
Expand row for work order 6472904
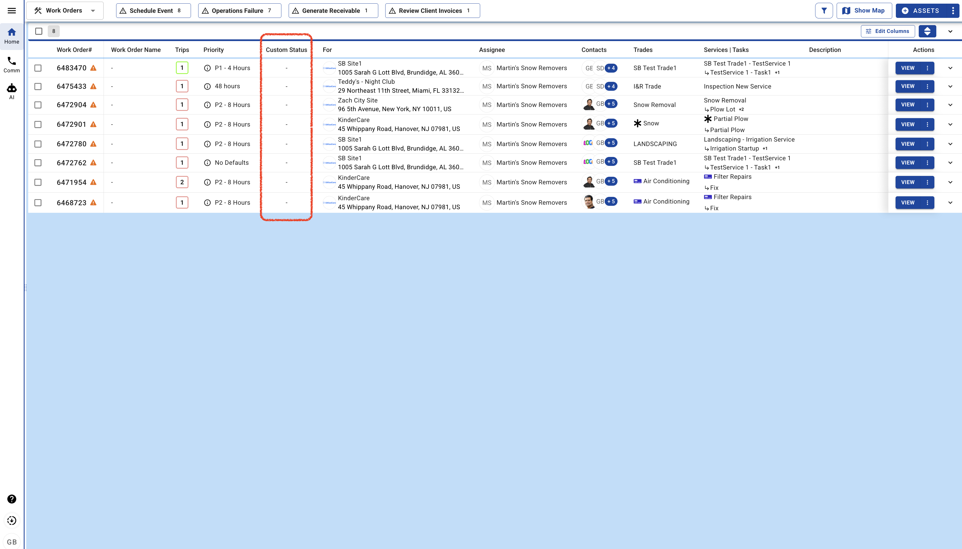pyautogui.click(x=950, y=105)
